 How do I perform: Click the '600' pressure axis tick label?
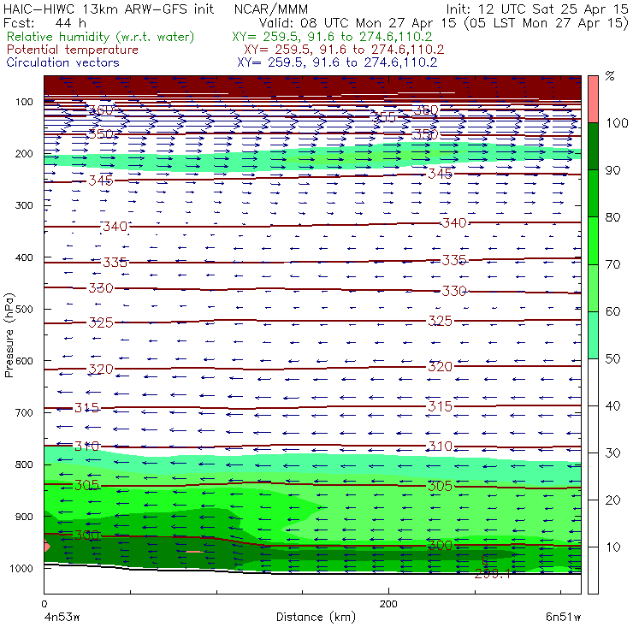point(24,360)
